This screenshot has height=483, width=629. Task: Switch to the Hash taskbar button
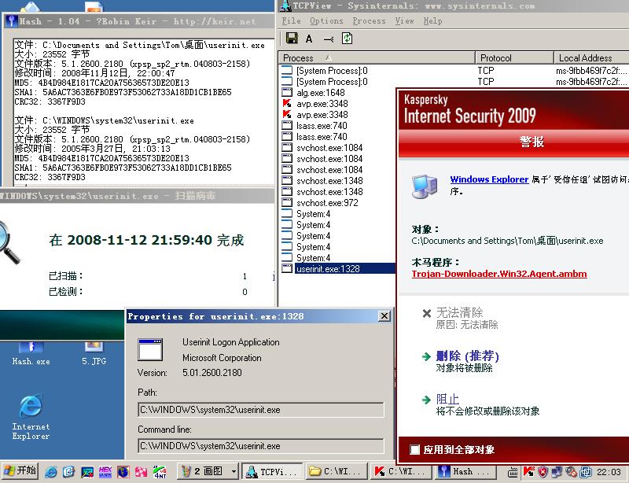click(x=465, y=471)
